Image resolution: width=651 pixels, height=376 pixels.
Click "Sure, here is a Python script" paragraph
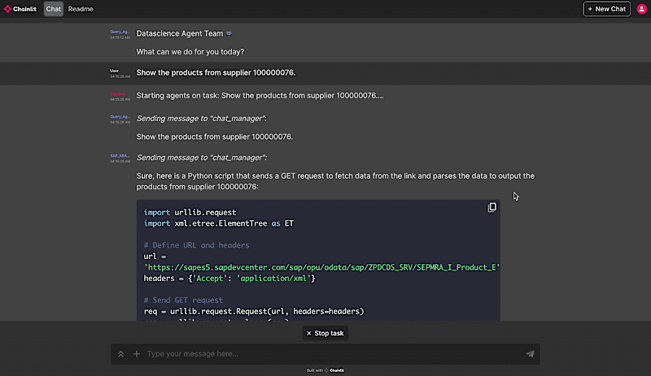[x=335, y=181]
